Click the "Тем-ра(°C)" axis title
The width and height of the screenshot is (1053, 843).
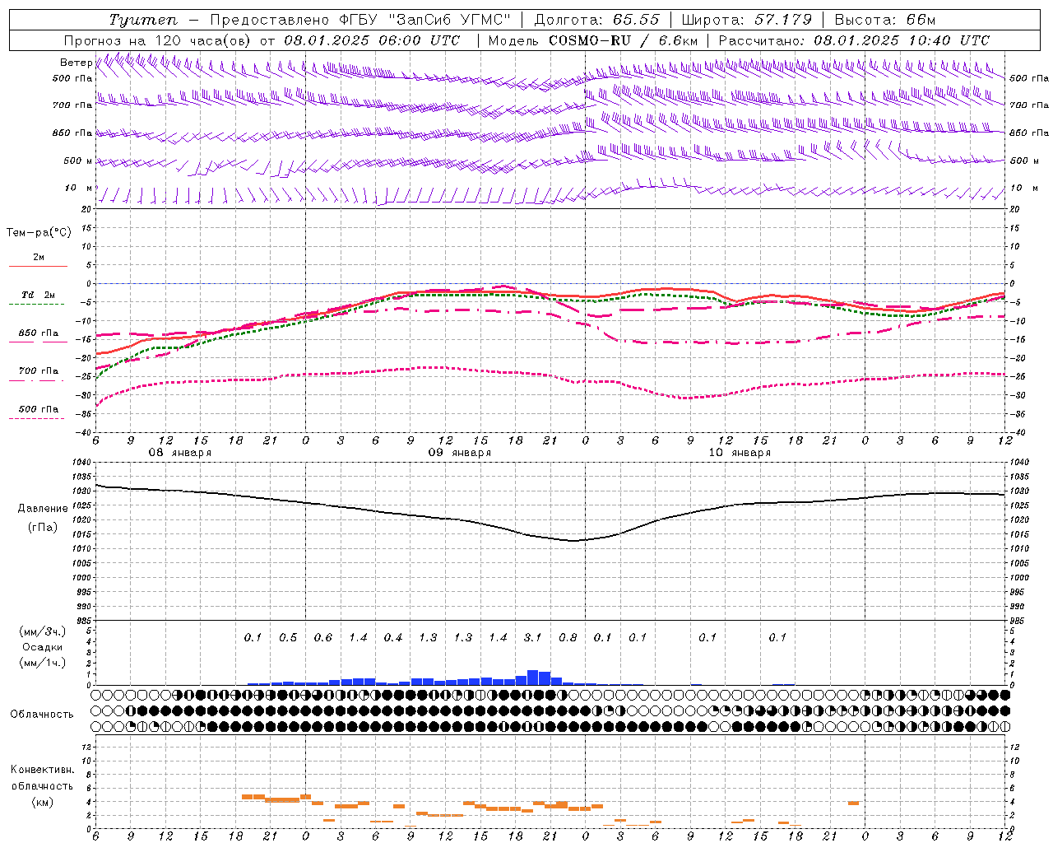point(39,233)
